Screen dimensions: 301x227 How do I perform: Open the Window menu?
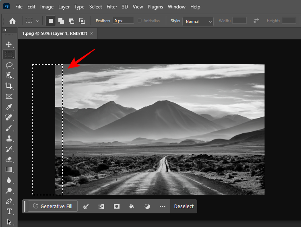177,7
